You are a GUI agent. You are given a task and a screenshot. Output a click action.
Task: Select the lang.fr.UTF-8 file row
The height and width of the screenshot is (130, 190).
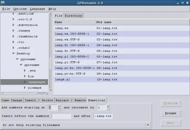coord(122,51)
